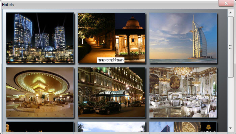This screenshot has height=134, width=236.
Task: Open the sail-shaped Burj Al Arab hotel photo
Action: 183,38
